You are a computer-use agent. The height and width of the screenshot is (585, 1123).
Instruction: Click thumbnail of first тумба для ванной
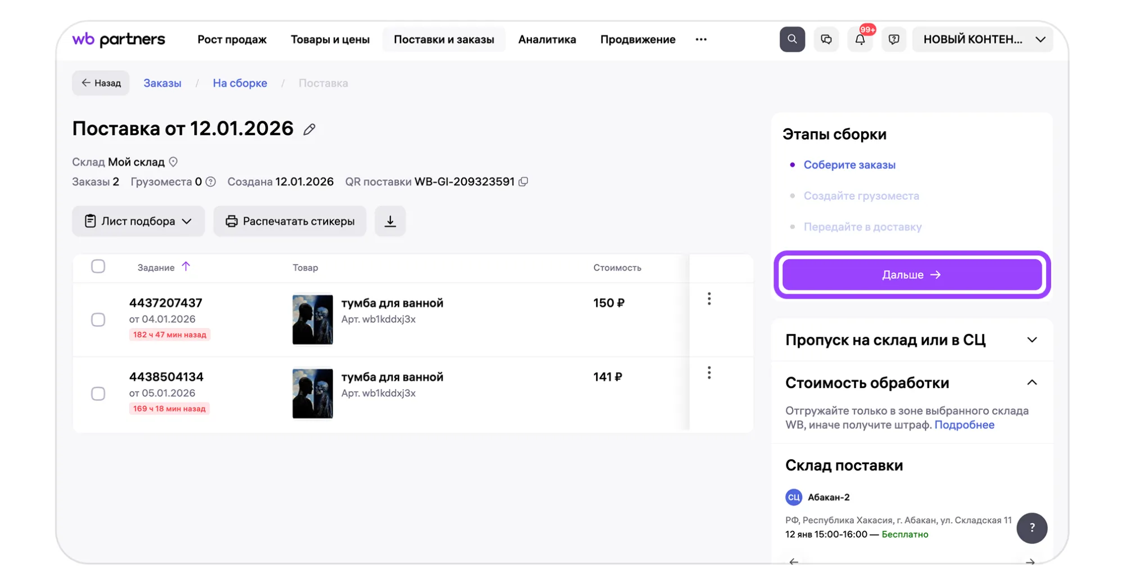[312, 319]
